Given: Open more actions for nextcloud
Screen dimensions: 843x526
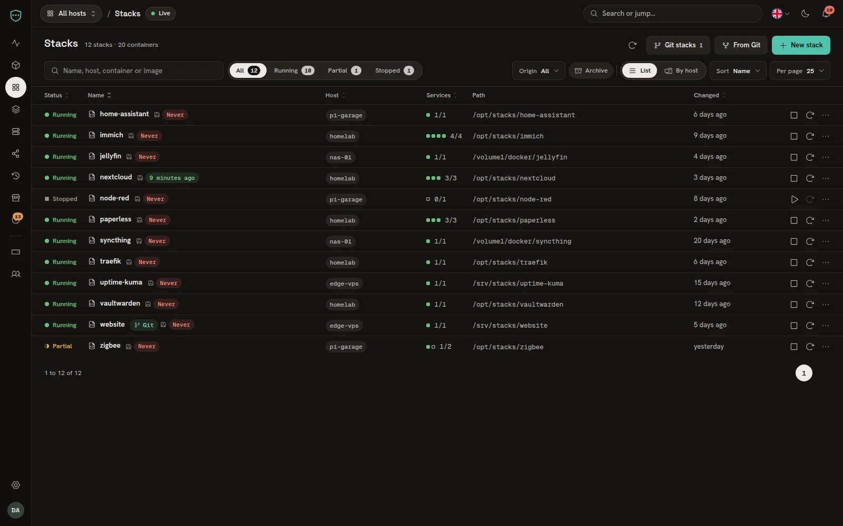Looking at the screenshot, I should [826, 178].
